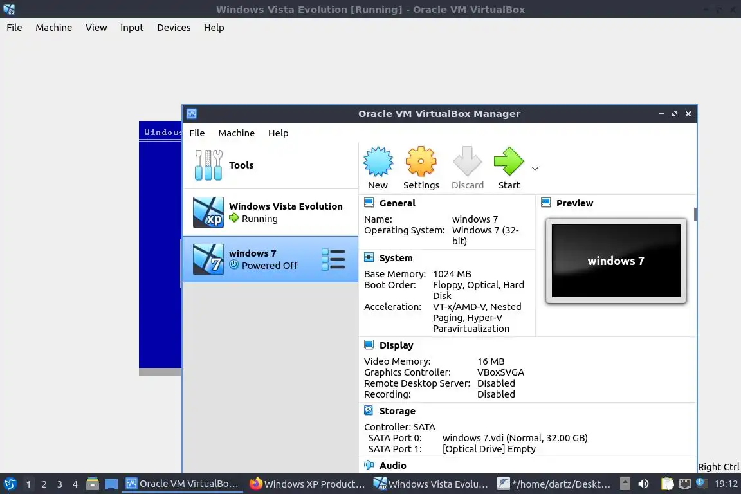Switch to Oracle VM VirtualBox taskbar entry
741x494 pixels.
coord(183,484)
